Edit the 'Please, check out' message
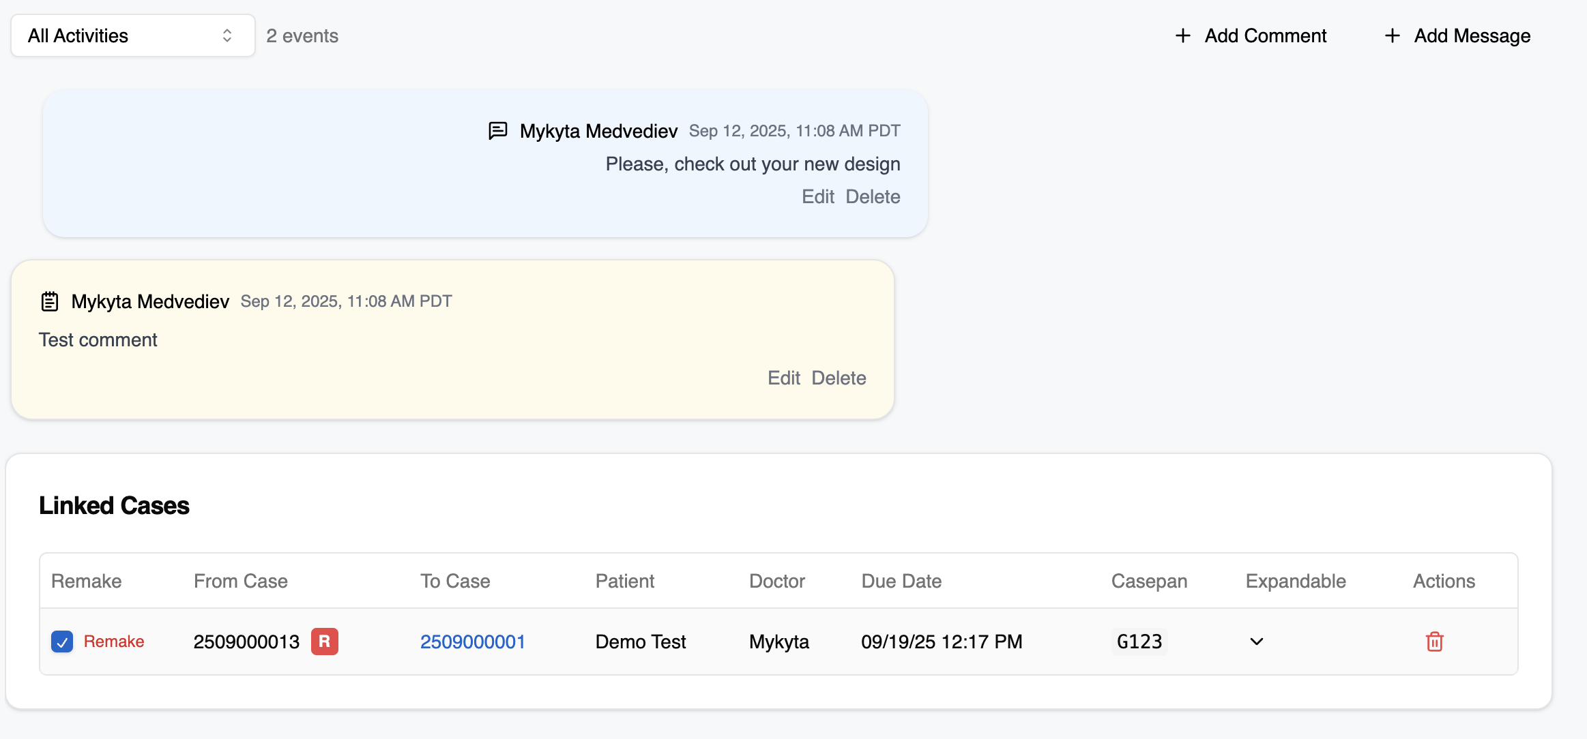This screenshot has height=739, width=1587. (x=817, y=196)
